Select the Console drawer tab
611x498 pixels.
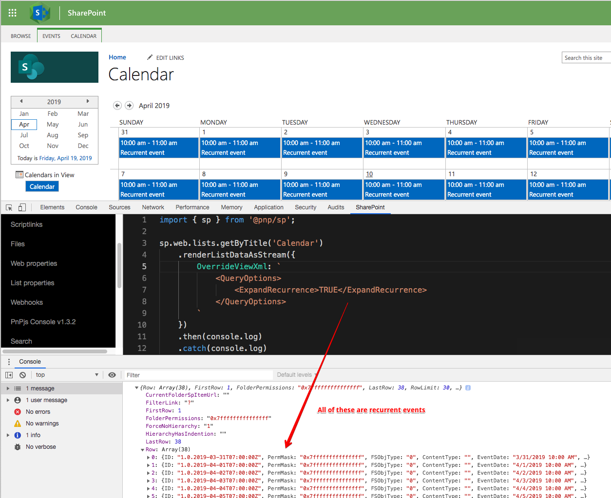point(30,362)
